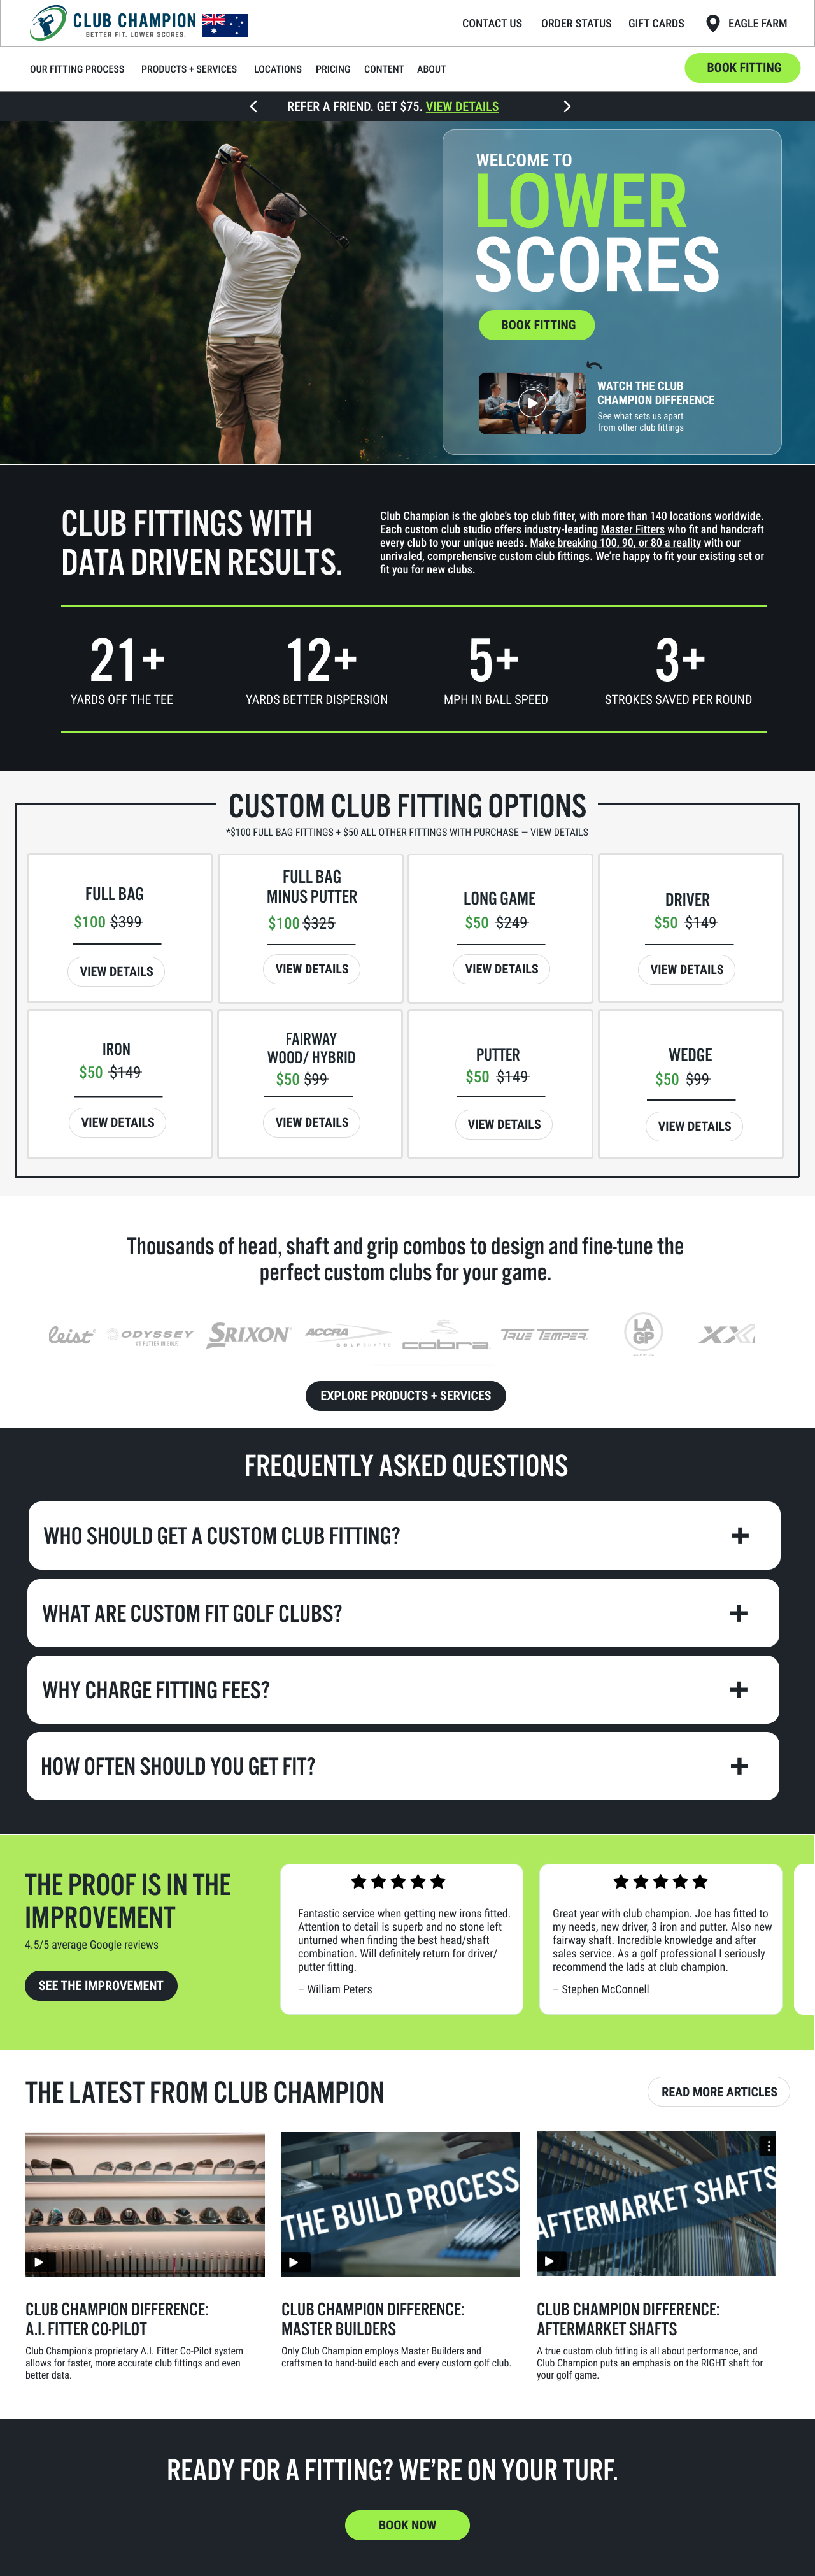The image size is (815, 2576).
Task: Click the Cobra brand logo
Action: [x=445, y=1336]
